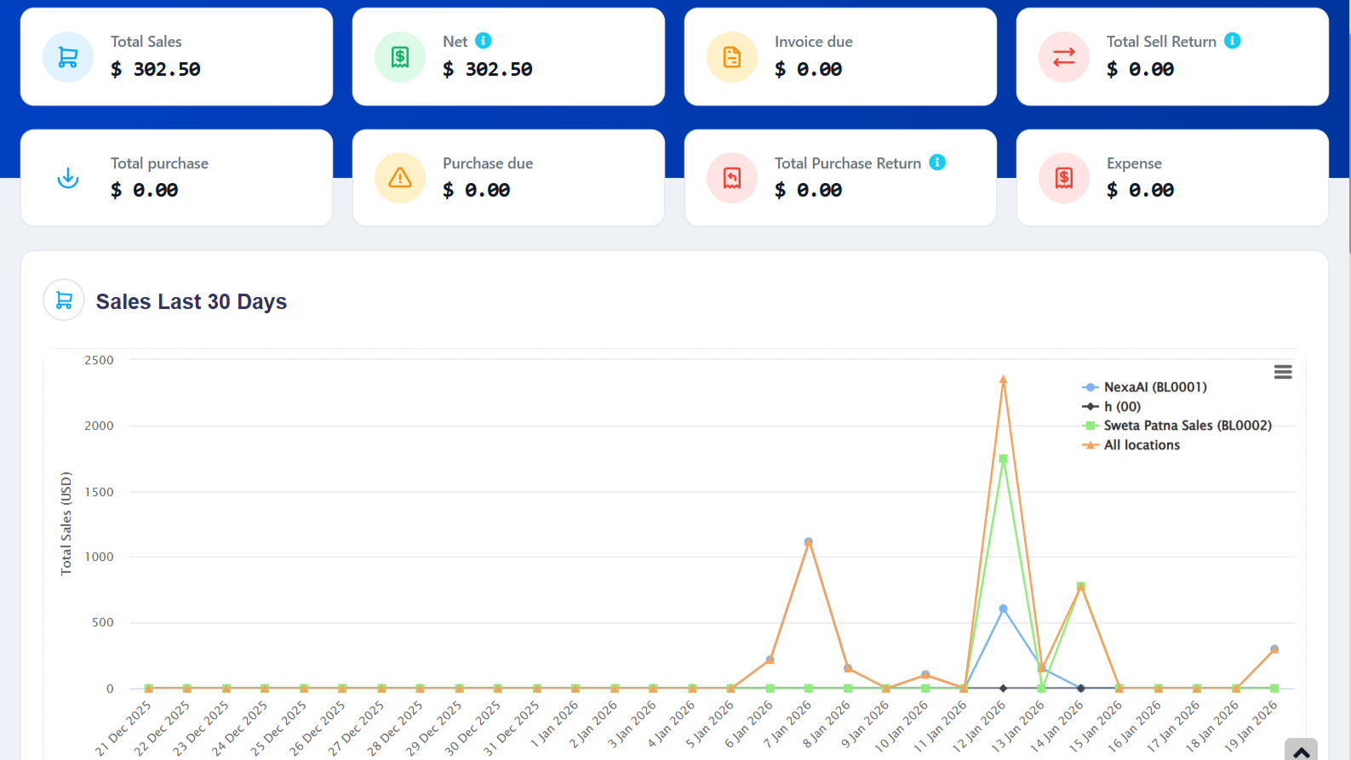
Task: Click the Net receipt icon
Action: coord(400,57)
